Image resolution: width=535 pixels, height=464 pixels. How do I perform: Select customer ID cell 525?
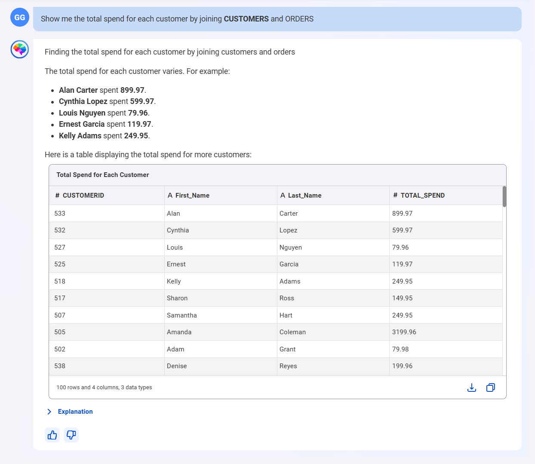(x=107, y=264)
